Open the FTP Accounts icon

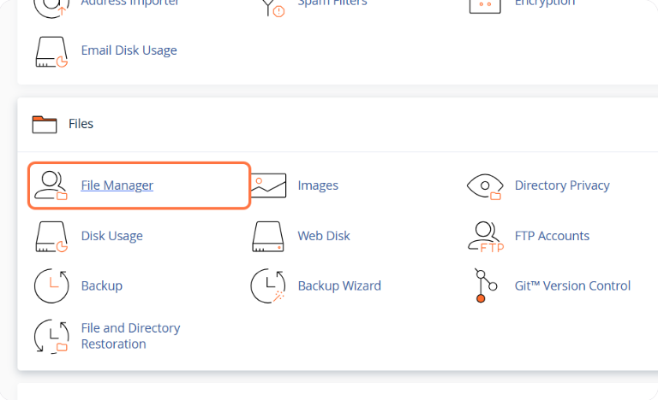pos(485,236)
